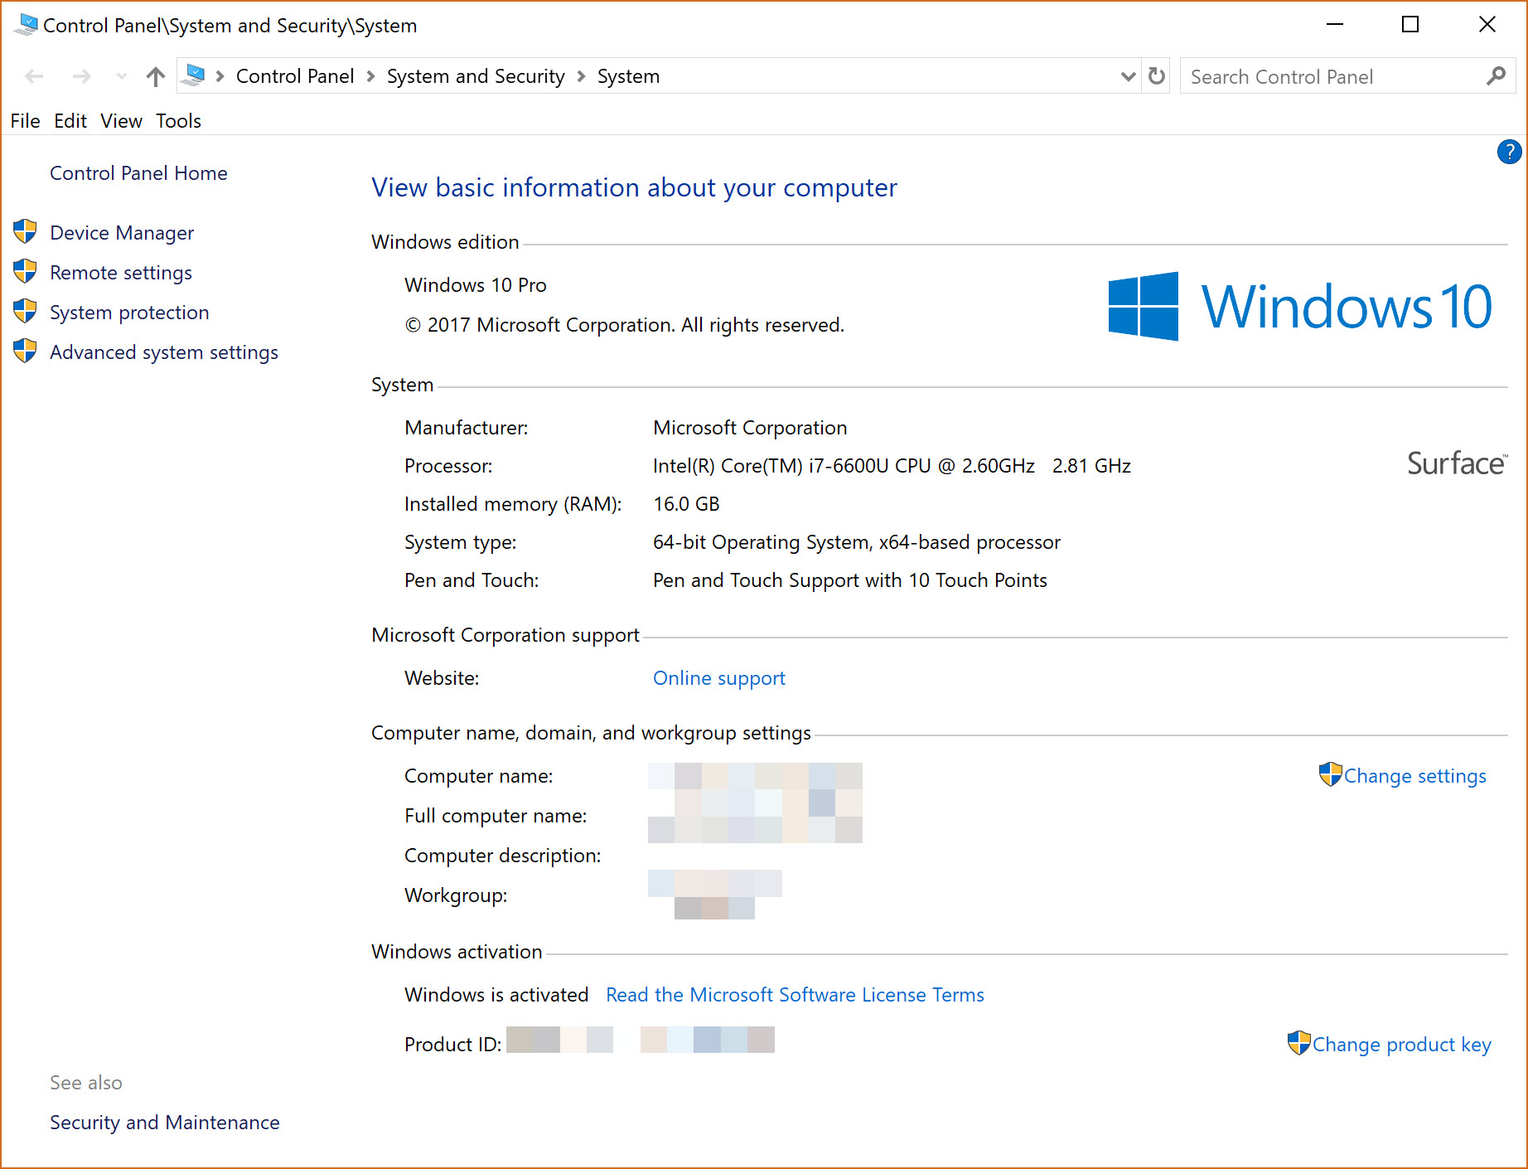Click the computer icon in address bar

195,76
